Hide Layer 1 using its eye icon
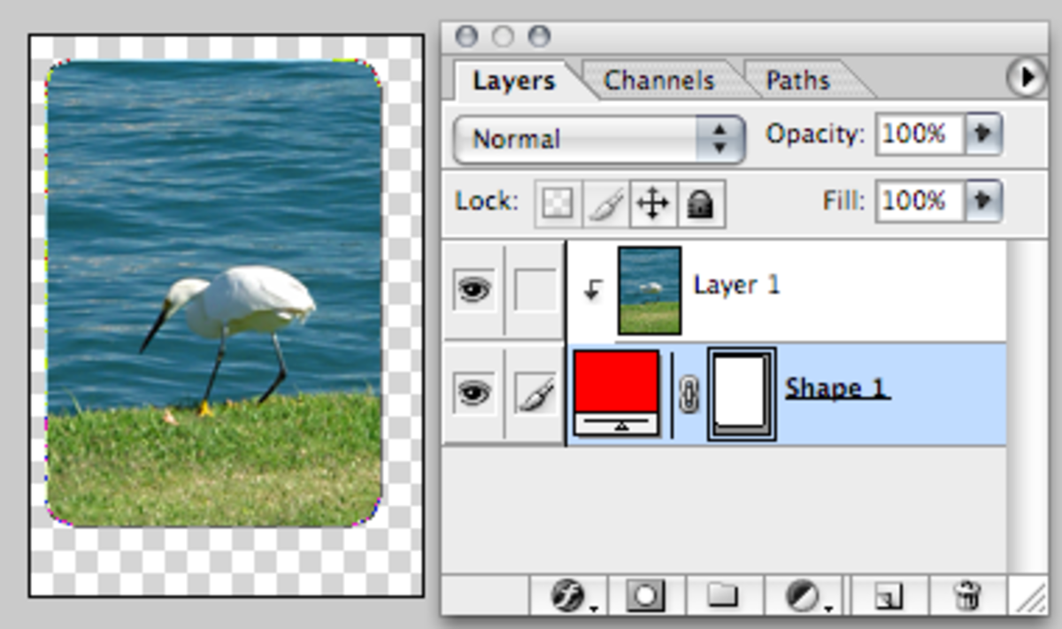 click(473, 290)
